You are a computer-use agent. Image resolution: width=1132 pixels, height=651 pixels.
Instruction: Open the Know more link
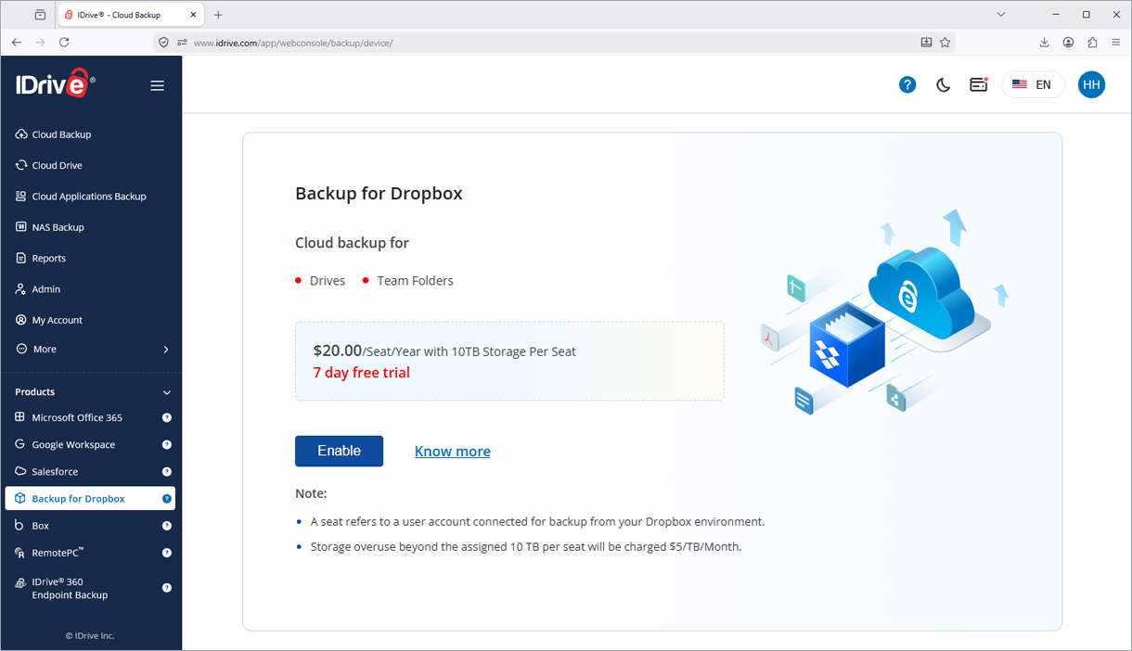click(453, 452)
